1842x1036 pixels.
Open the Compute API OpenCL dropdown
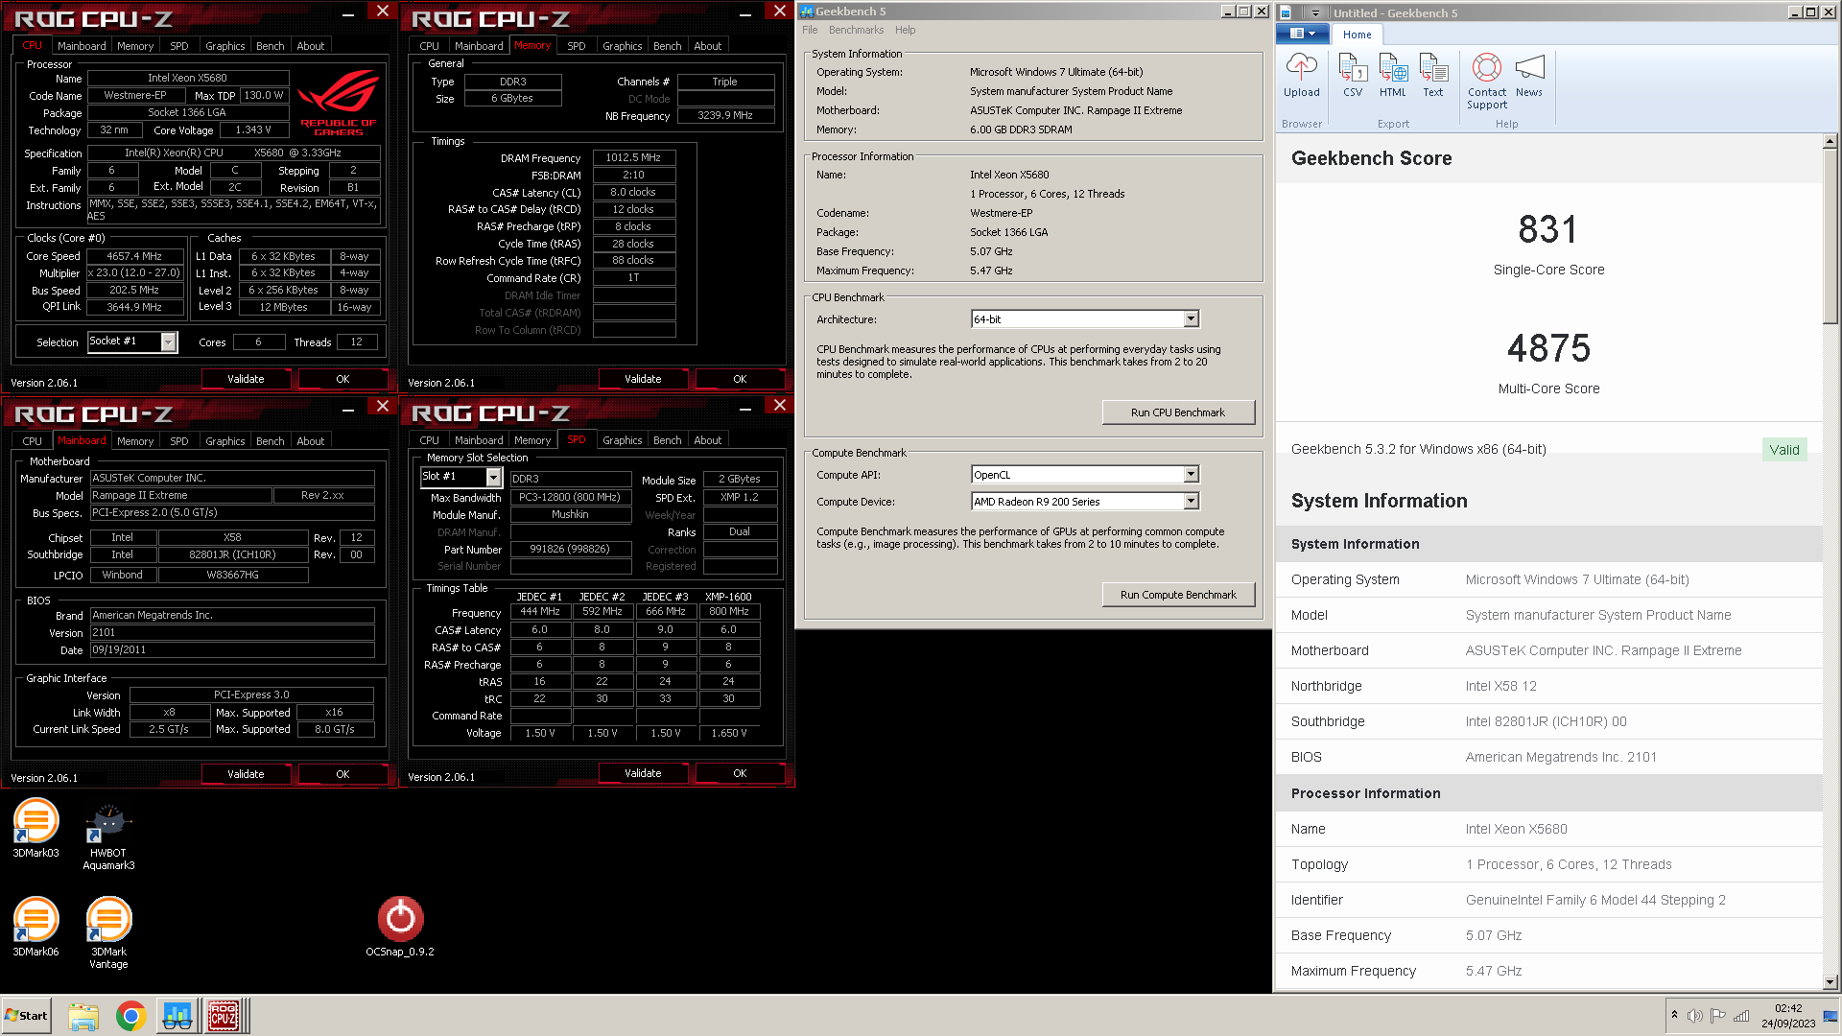pos(1191,475)
